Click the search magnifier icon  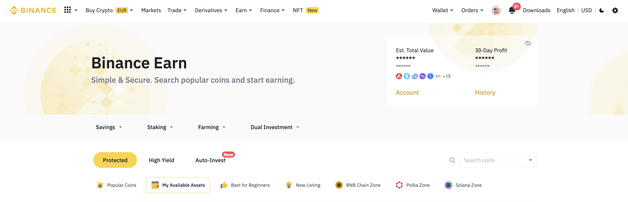coord(452,160)
